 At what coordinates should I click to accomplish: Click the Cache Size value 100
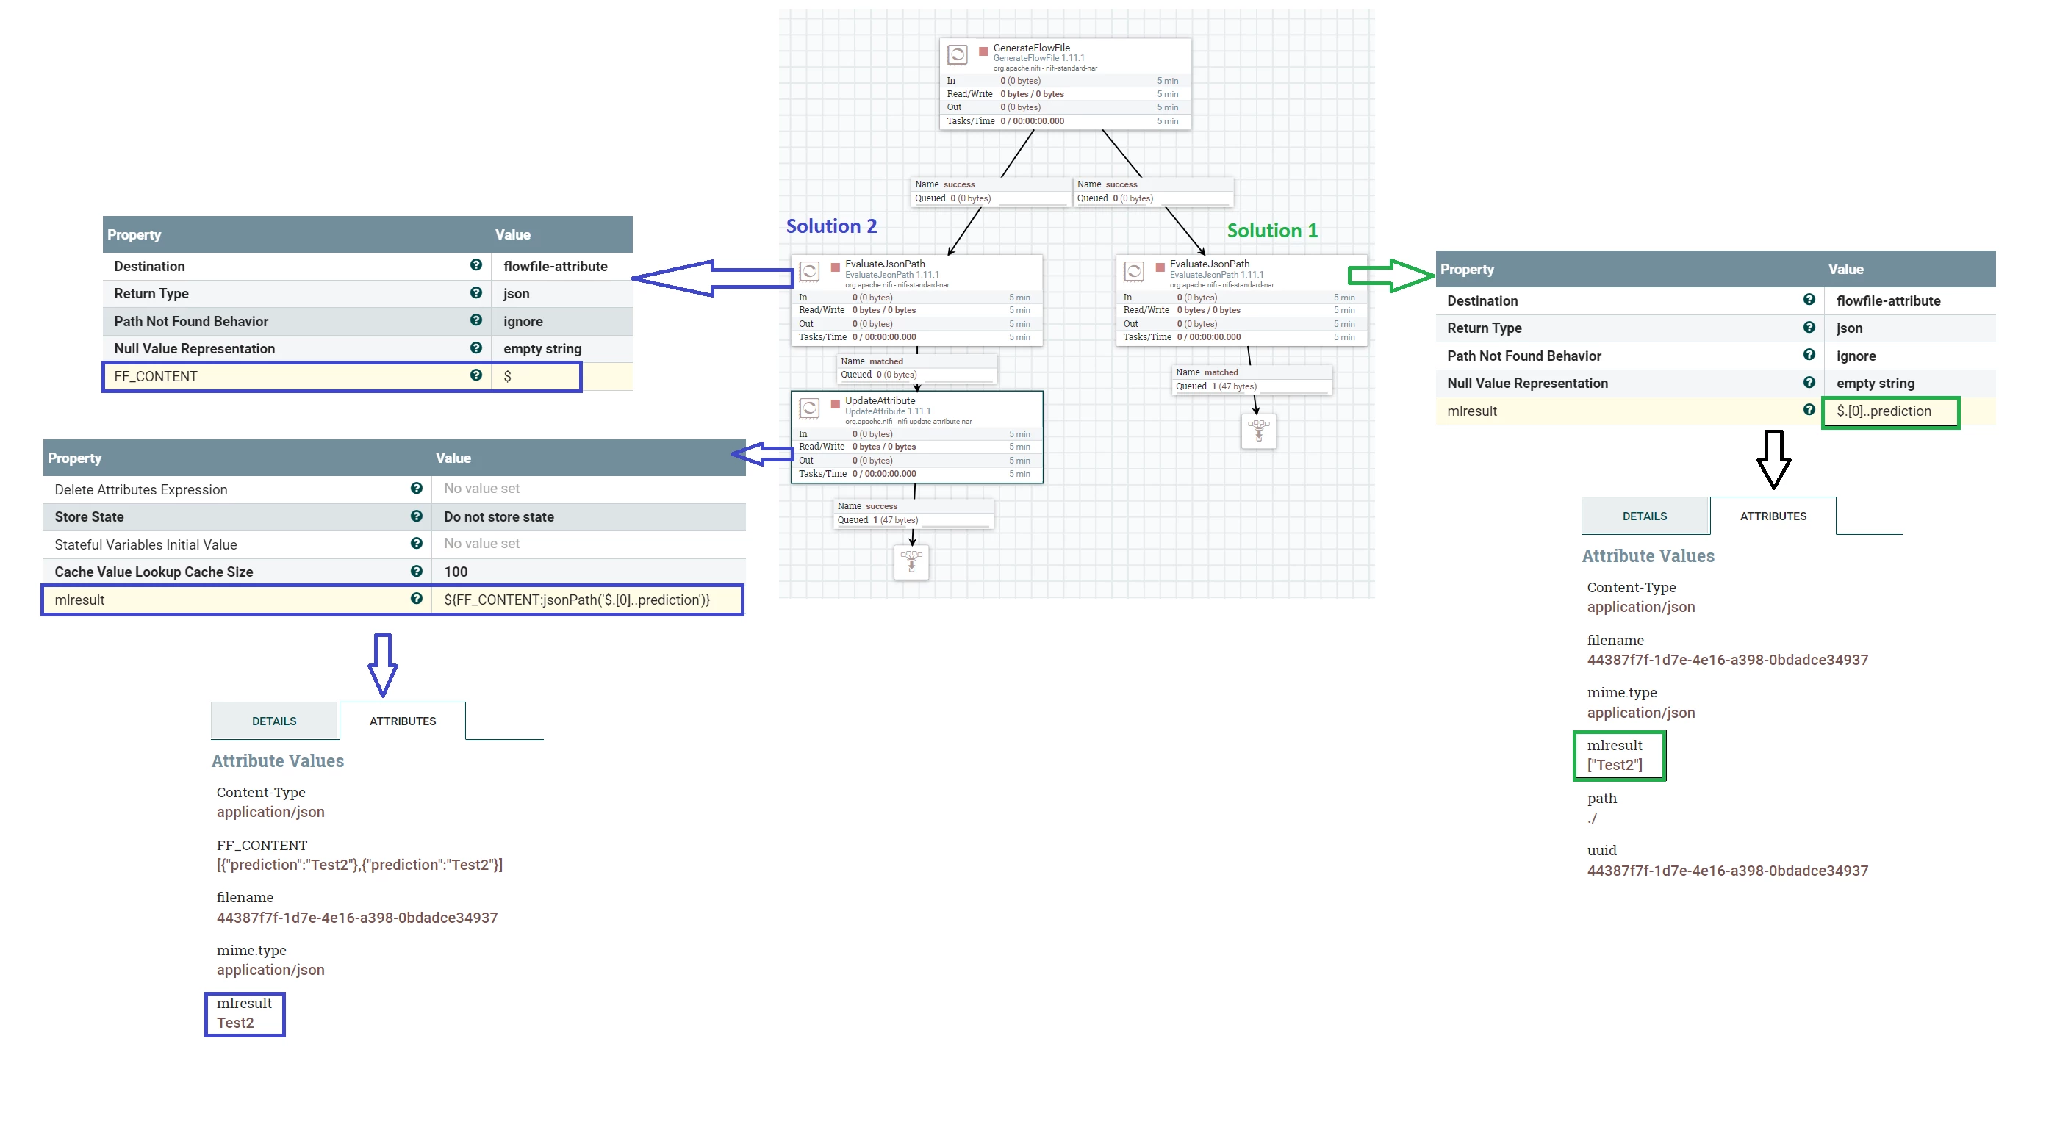(456, 572)
